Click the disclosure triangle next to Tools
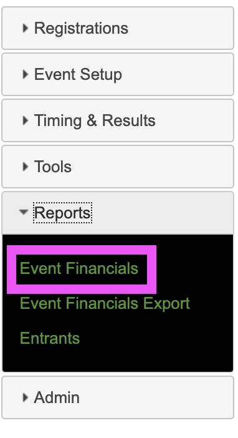 click(26, 167)
